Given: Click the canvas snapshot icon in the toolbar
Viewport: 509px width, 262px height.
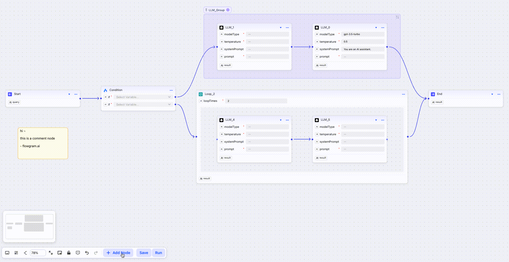Looking at the screenshot, I should pyautogui.click(x=60, y=253).
